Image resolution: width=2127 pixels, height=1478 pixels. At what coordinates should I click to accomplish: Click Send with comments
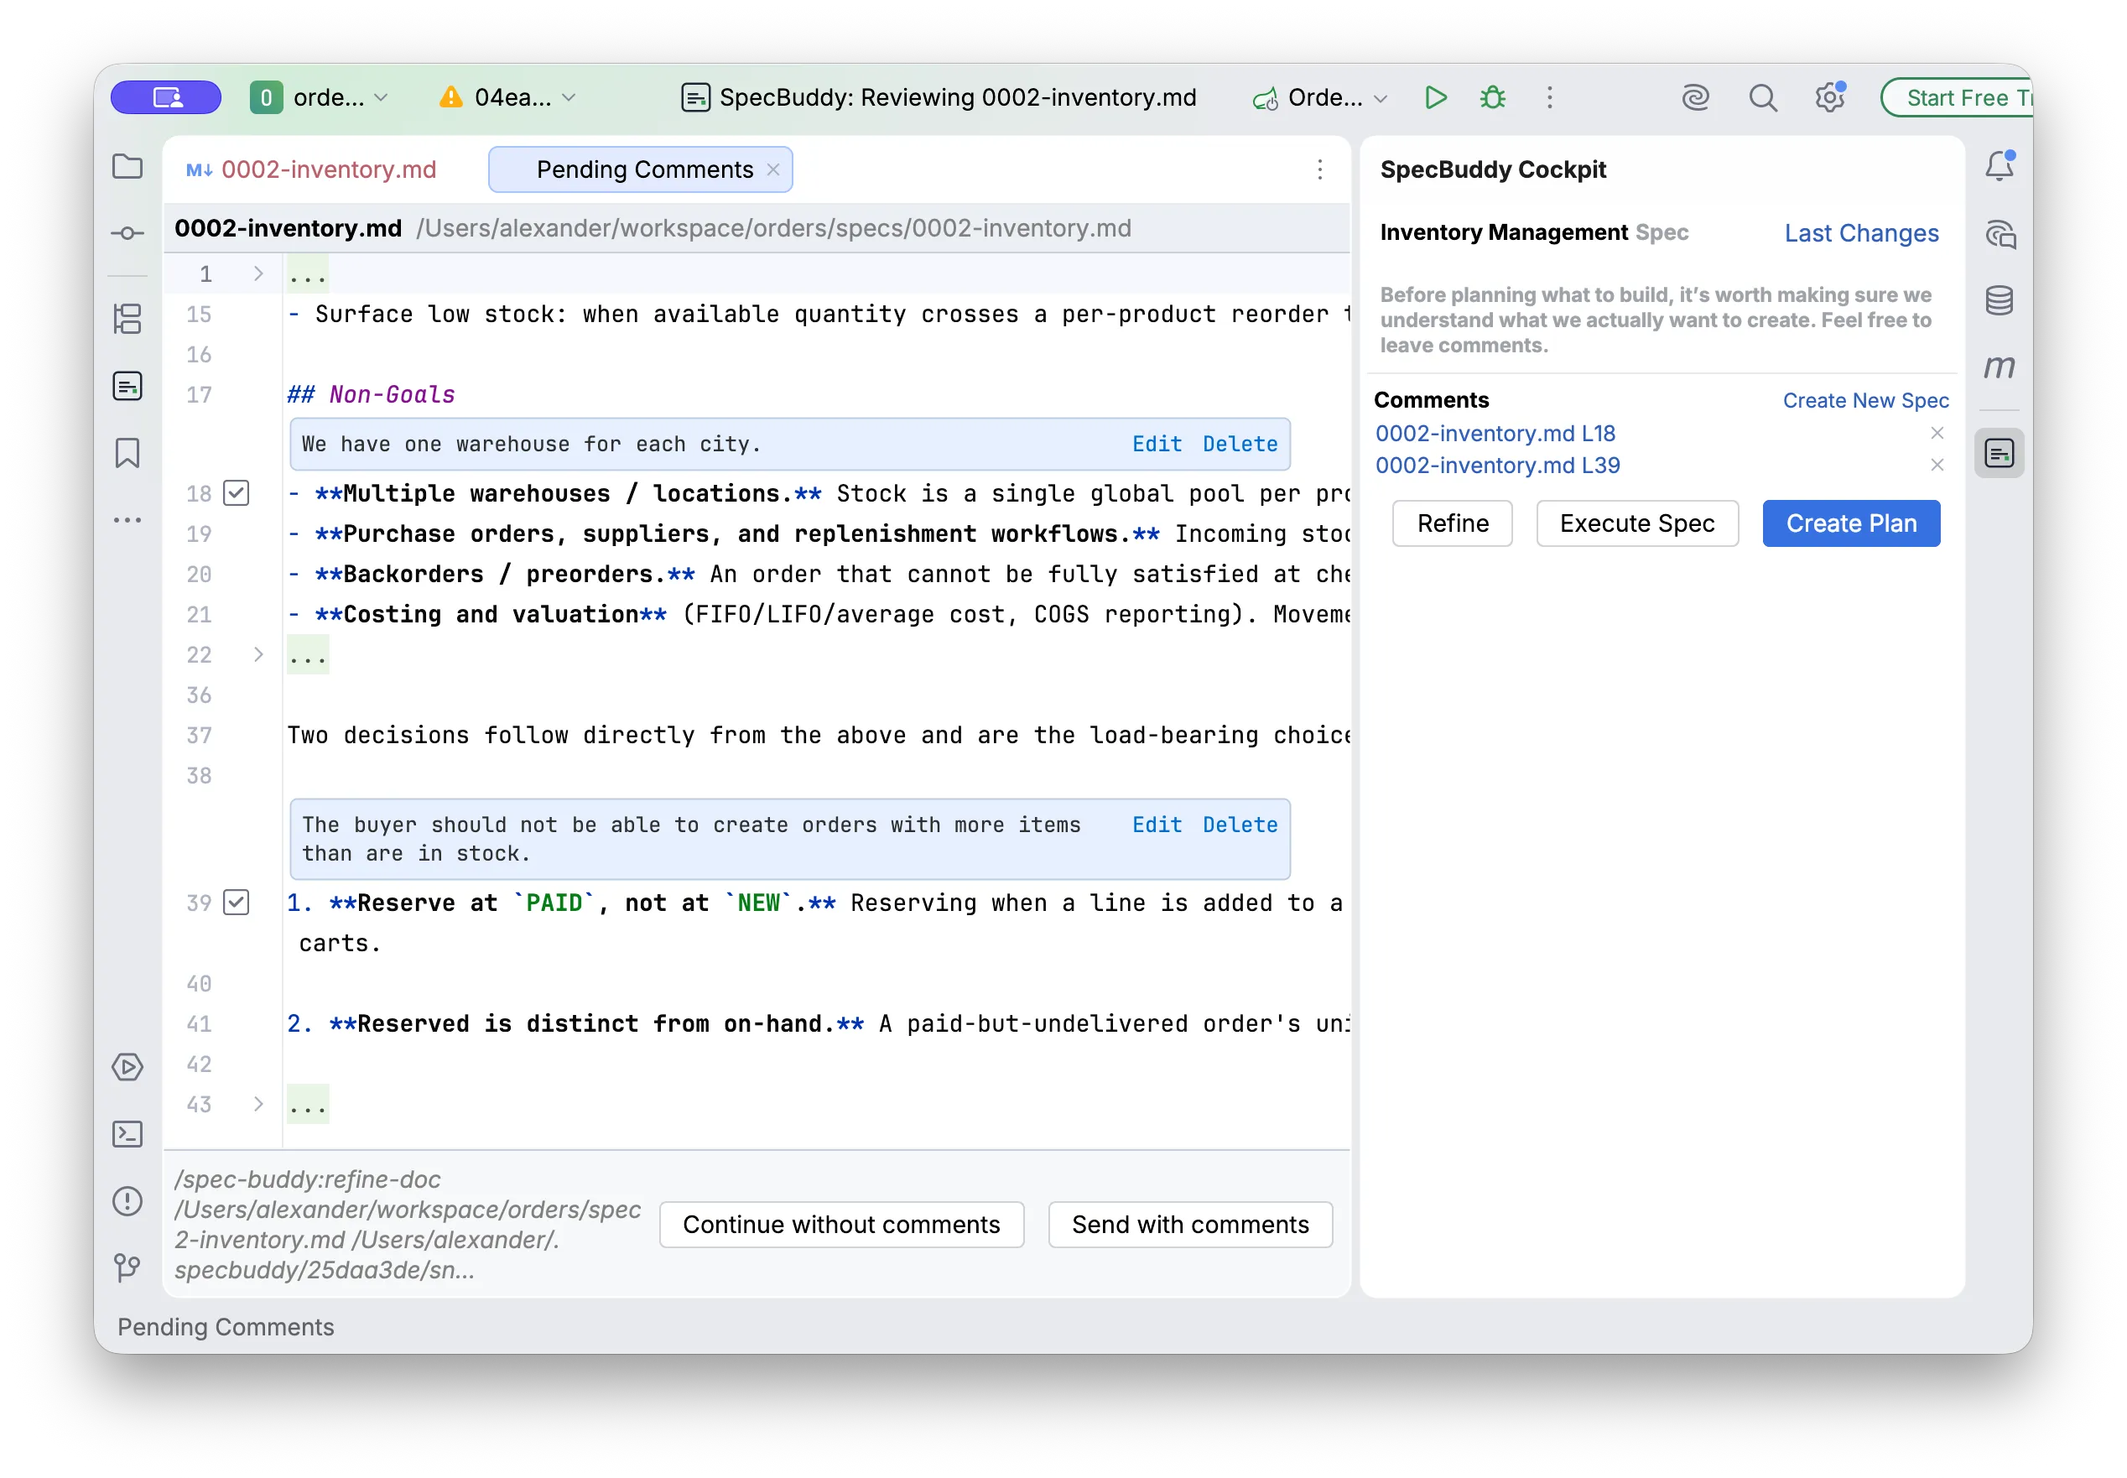point(1190,1225)
